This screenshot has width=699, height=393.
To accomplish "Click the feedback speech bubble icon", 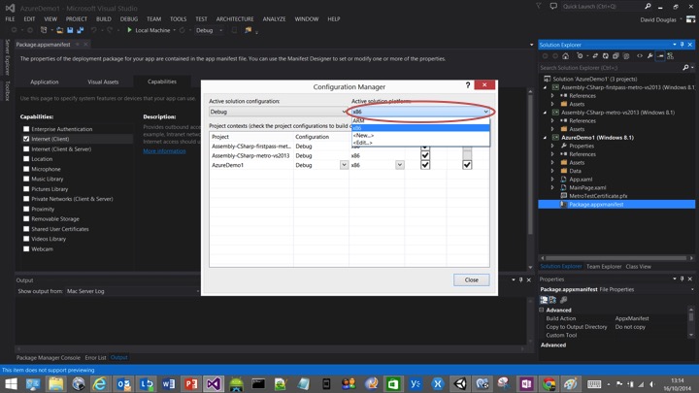I will [x=553, y=6].
